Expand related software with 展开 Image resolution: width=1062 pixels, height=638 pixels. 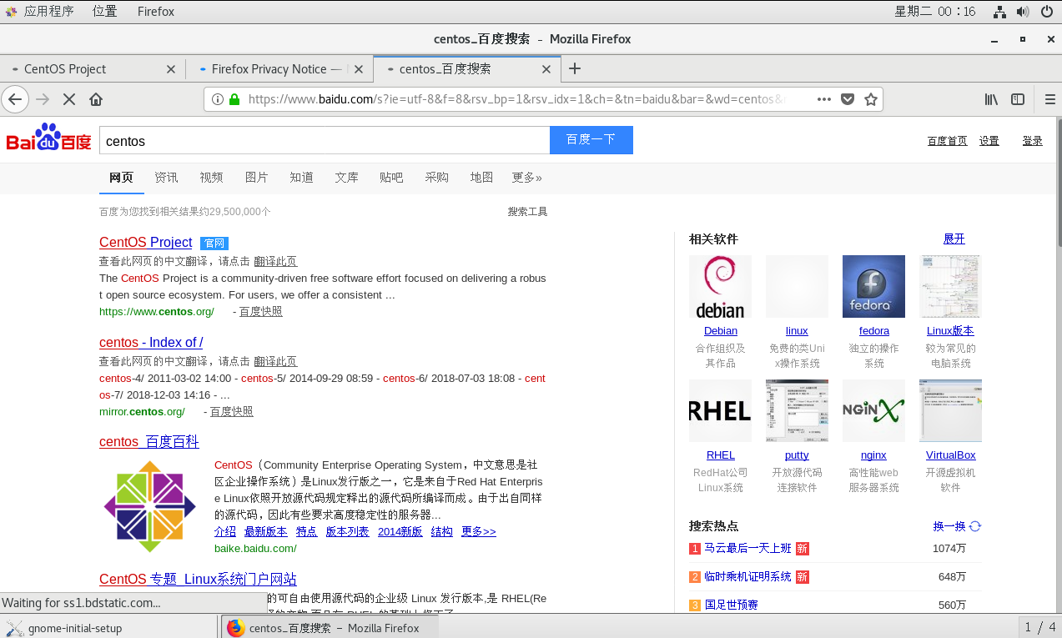(954, 239)
